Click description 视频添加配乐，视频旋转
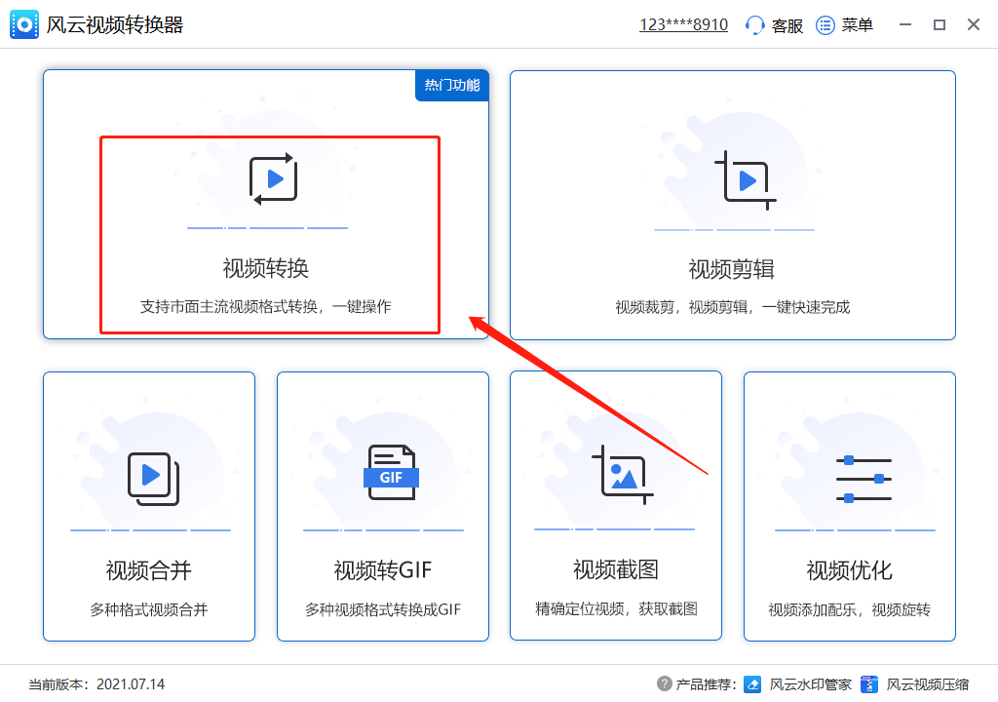Image resolution: width=998 pixels, height=702 pixels. 849,609
